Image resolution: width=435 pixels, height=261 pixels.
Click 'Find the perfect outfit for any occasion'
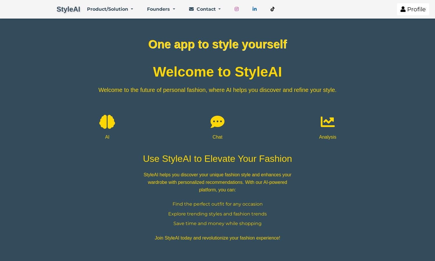pos(217,204)
